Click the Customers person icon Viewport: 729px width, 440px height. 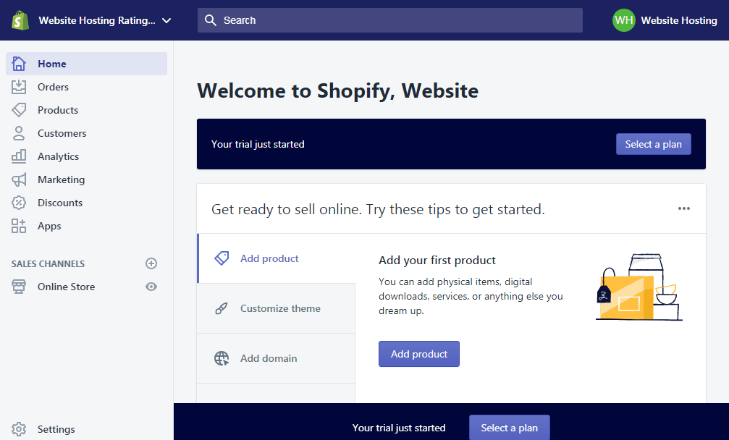[20, 133]
